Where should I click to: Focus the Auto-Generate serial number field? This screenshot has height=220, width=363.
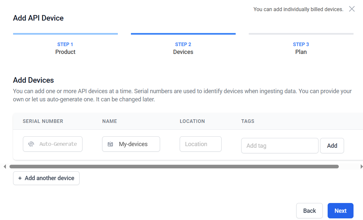tap(58, 144)
